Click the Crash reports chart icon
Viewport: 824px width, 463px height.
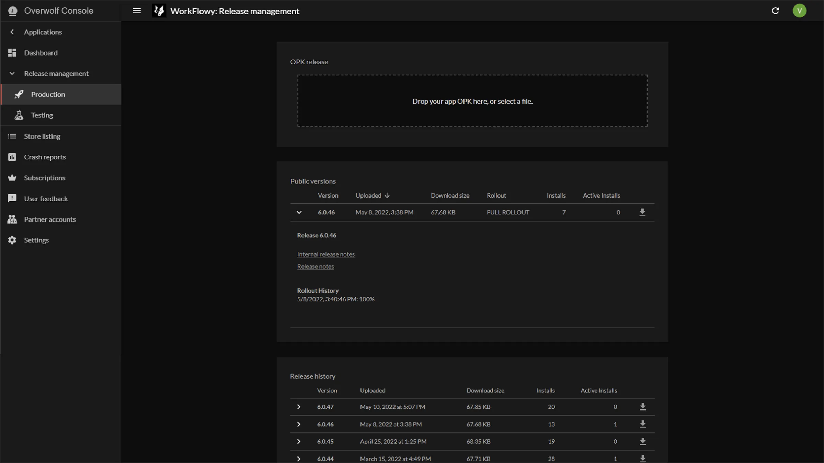coord(12,157)
